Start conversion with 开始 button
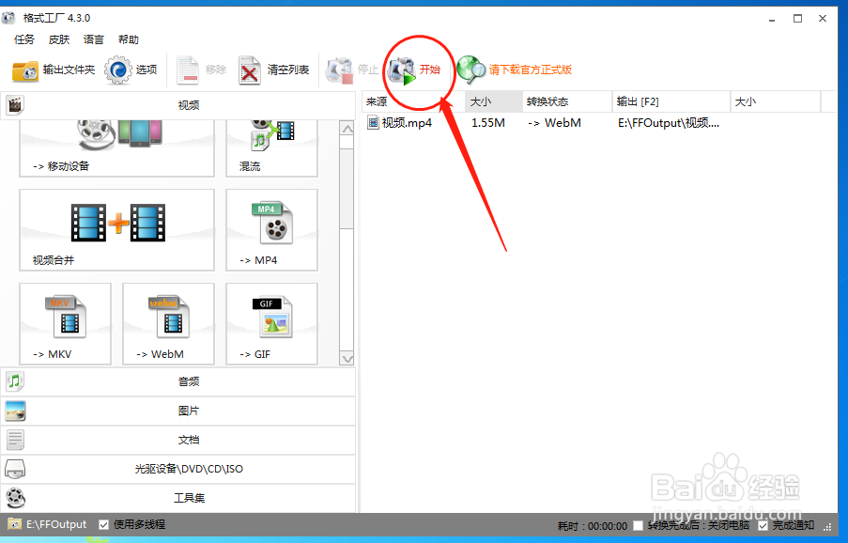This screenshot has width=848, height=543. pos(415,70)
